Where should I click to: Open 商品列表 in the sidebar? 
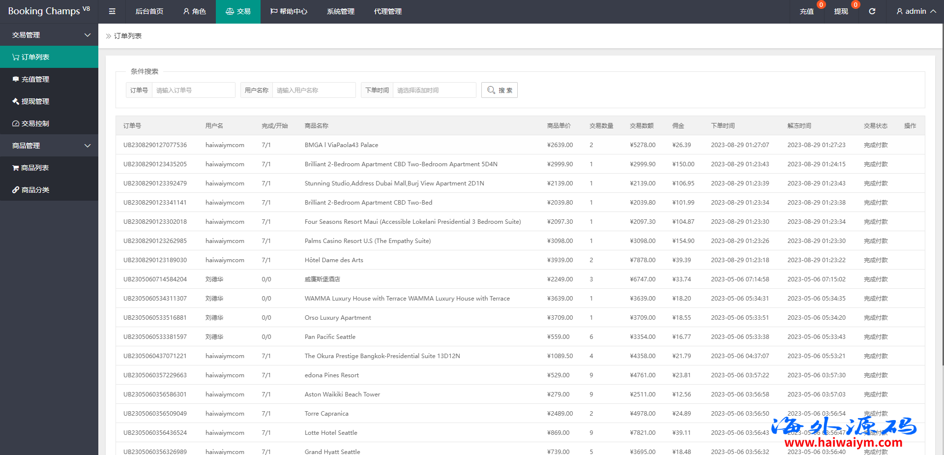[x=34, y=168]
